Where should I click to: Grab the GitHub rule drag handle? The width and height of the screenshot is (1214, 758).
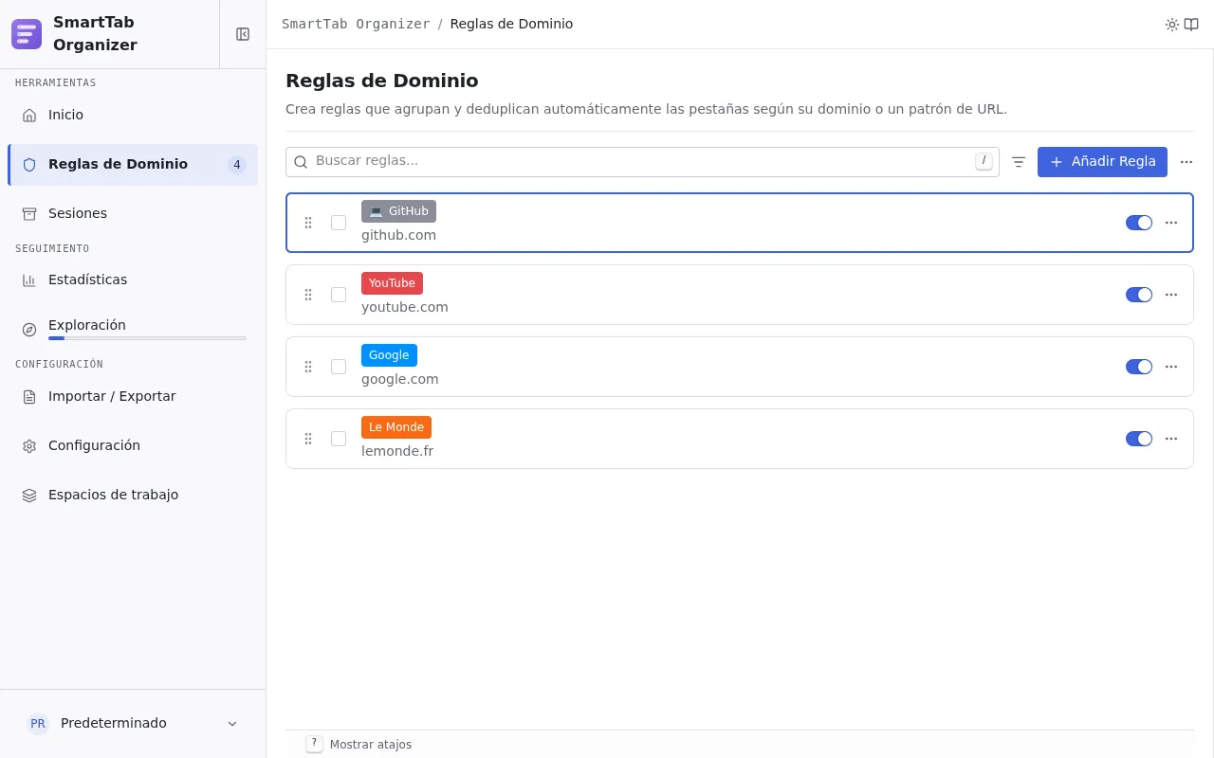[308, 223]
